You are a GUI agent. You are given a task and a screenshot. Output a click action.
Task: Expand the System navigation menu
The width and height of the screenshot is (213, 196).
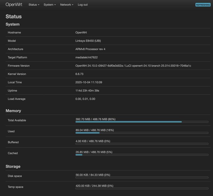pyautogui.click(x=50, y=5)
